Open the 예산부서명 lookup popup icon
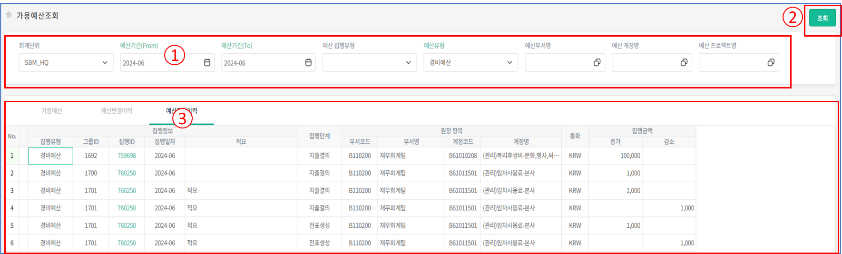Screen dimensions: 842x254 (597, 63)
